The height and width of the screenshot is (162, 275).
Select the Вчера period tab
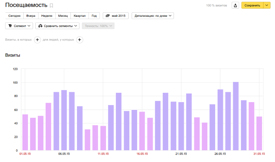click(x=31, y=16)
